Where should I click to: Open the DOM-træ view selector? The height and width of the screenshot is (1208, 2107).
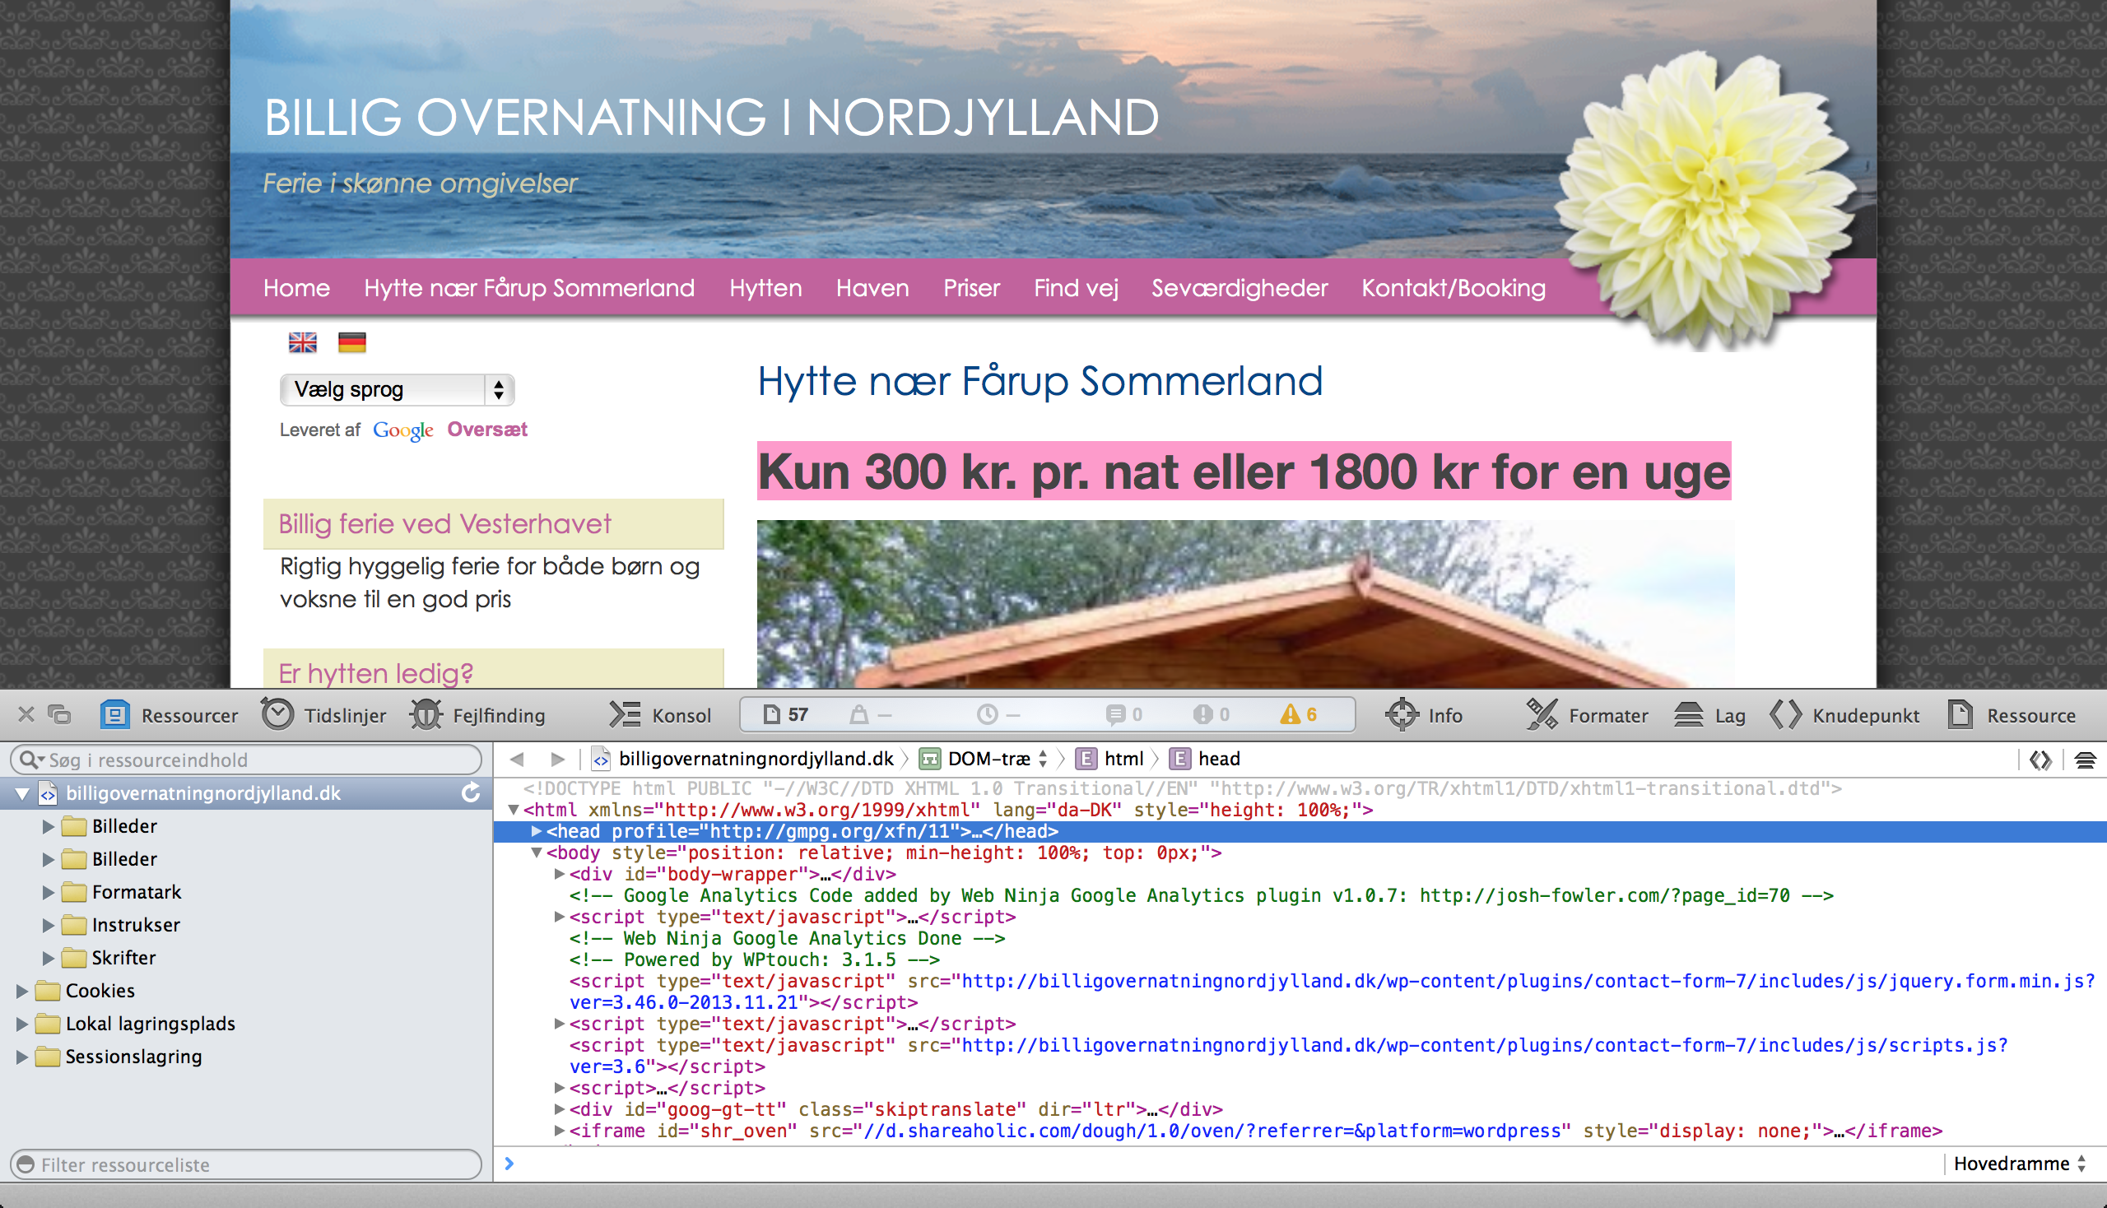pyautogui.click(x=984, y=759)
